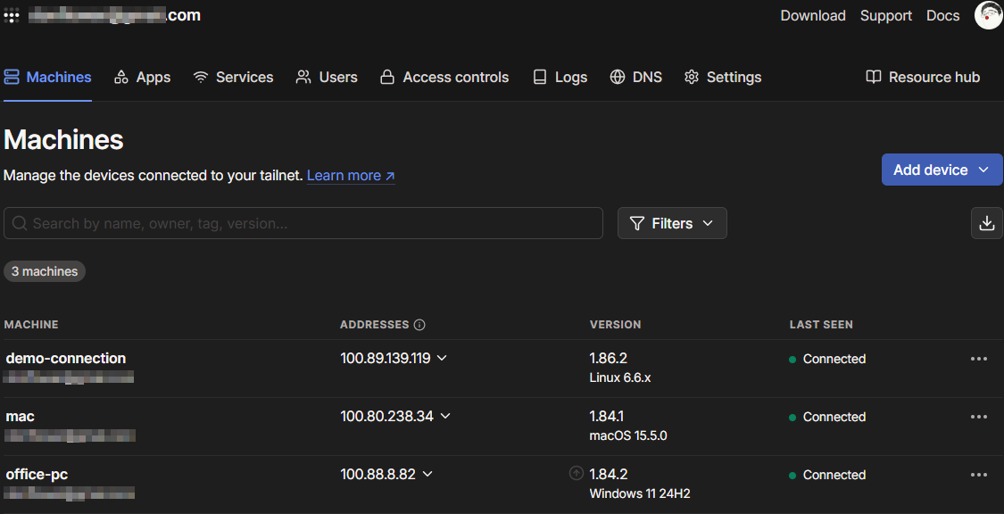The height and width of the screenshot is (514, 1004).
Task: Open more options for demo-connection
Action: [x=978, y=359]
